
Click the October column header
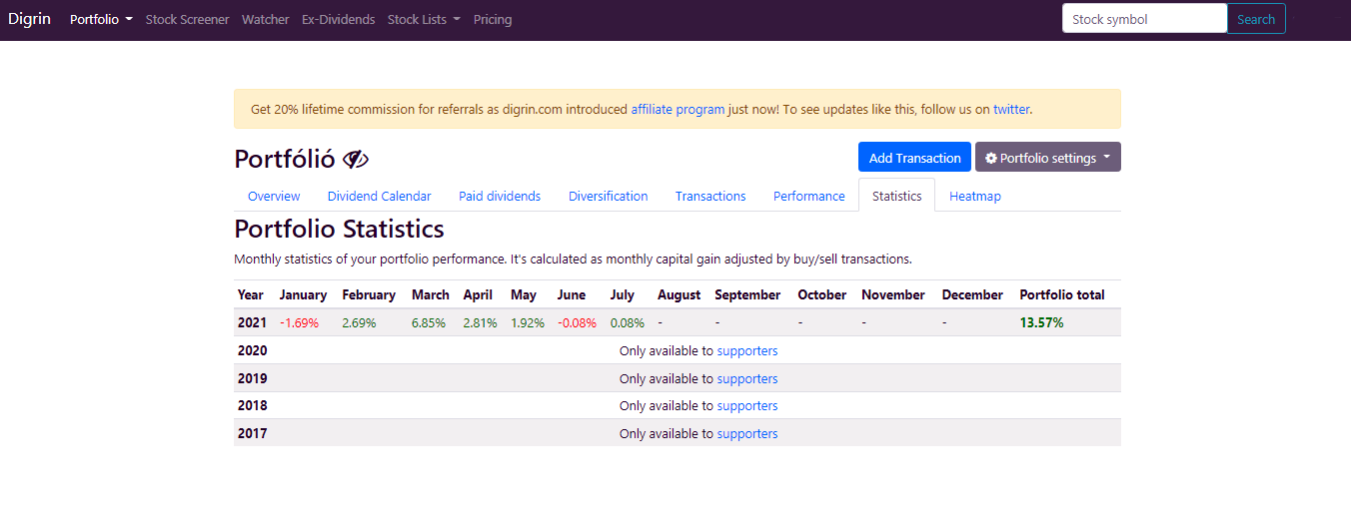(822, 294)
